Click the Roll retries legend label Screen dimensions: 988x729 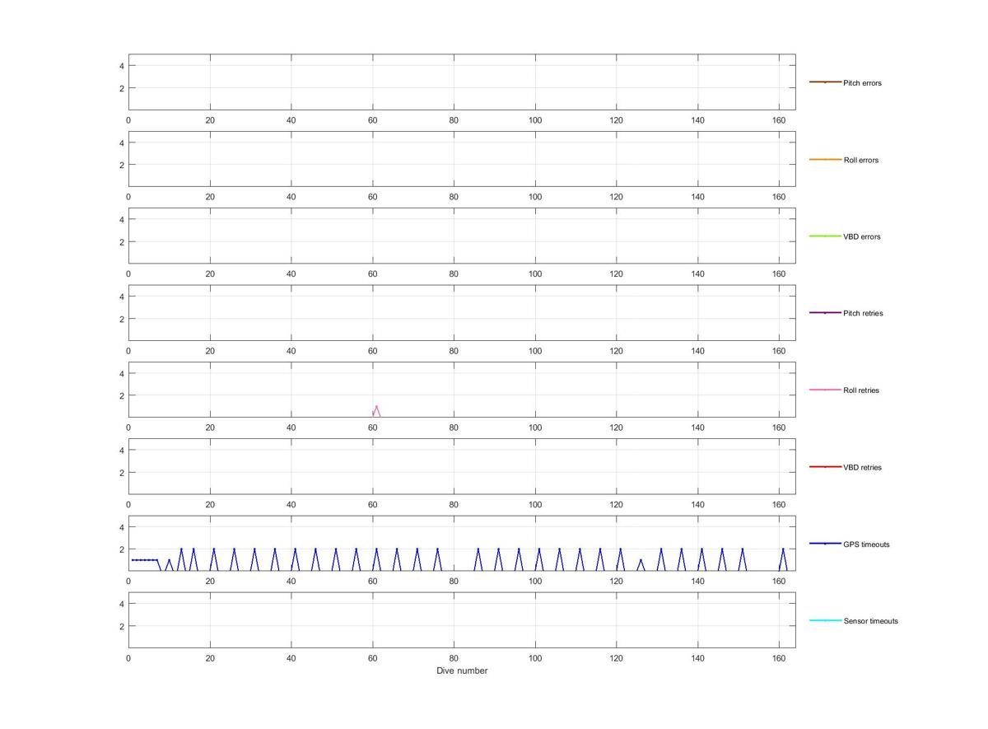tap(861, 390)
